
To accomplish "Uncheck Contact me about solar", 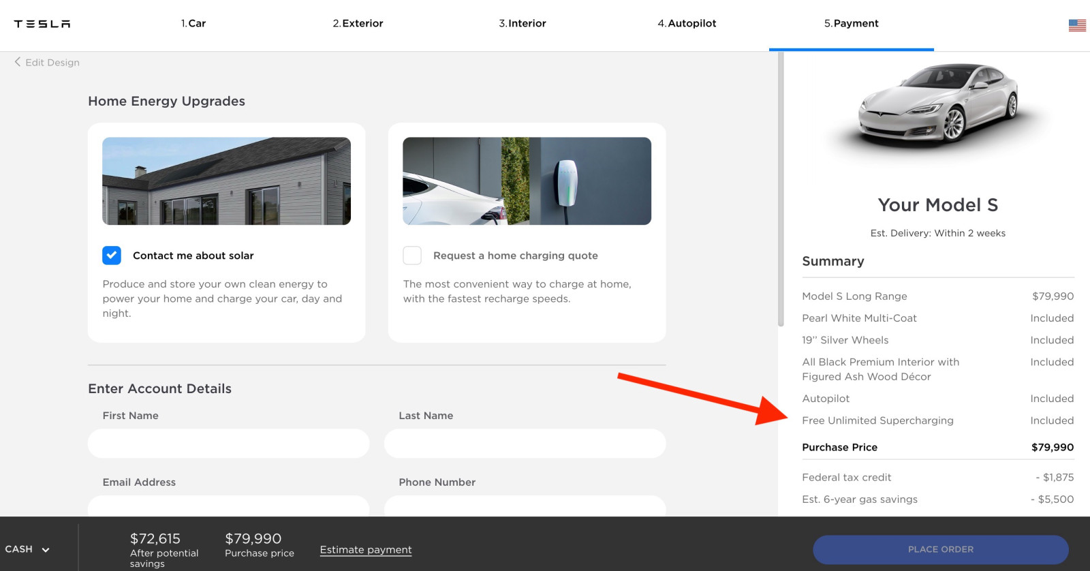I will click(x=112, y=256).
